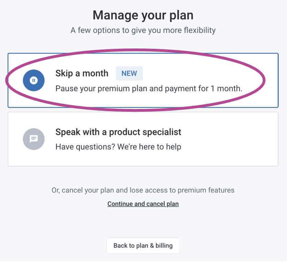Go back to plan & billing
Screen dimensions: 287x262
pyautogui.click(x=143, y=246)
